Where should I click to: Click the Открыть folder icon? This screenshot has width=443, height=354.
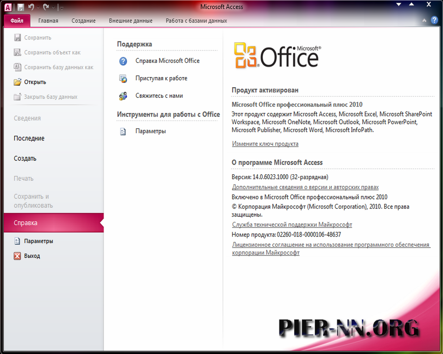coord(17,82)
